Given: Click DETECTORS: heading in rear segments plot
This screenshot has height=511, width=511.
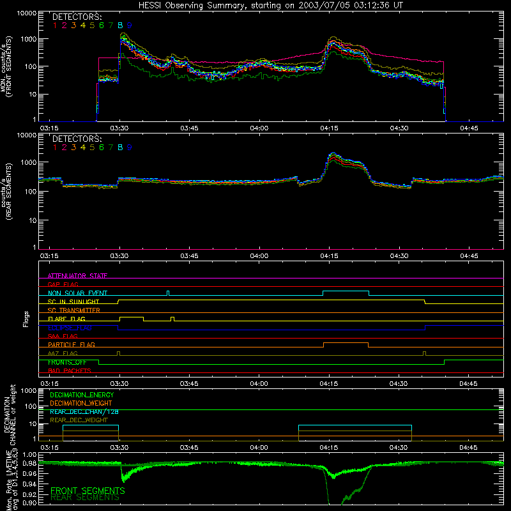Looking at the screenshot, I should 77,139.
